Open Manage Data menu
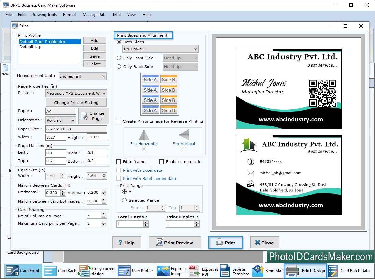Viewport: 375px width, 279px height. (95, 15)
